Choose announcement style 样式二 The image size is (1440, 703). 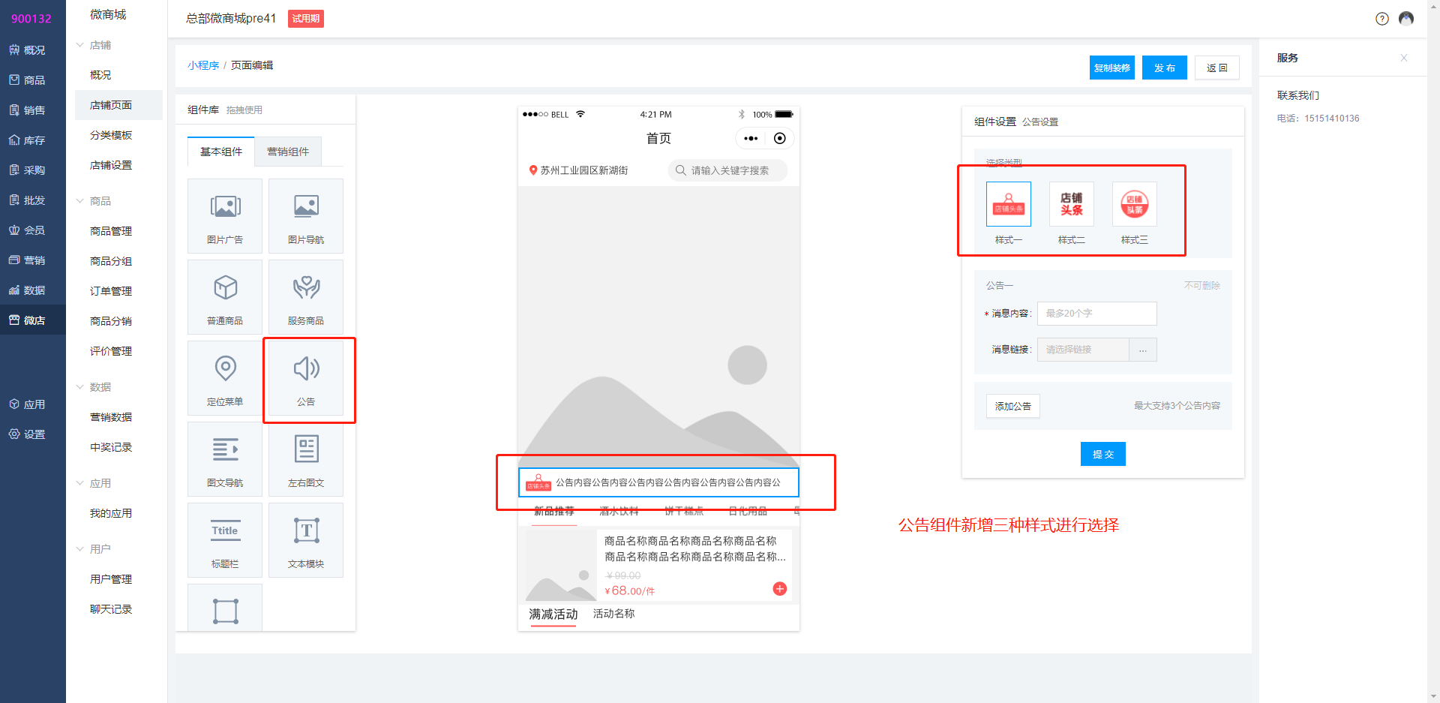[1071, 204]
